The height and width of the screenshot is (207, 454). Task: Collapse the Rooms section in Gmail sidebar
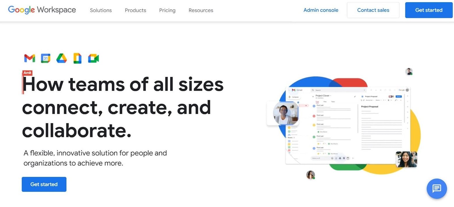point(287,137)
